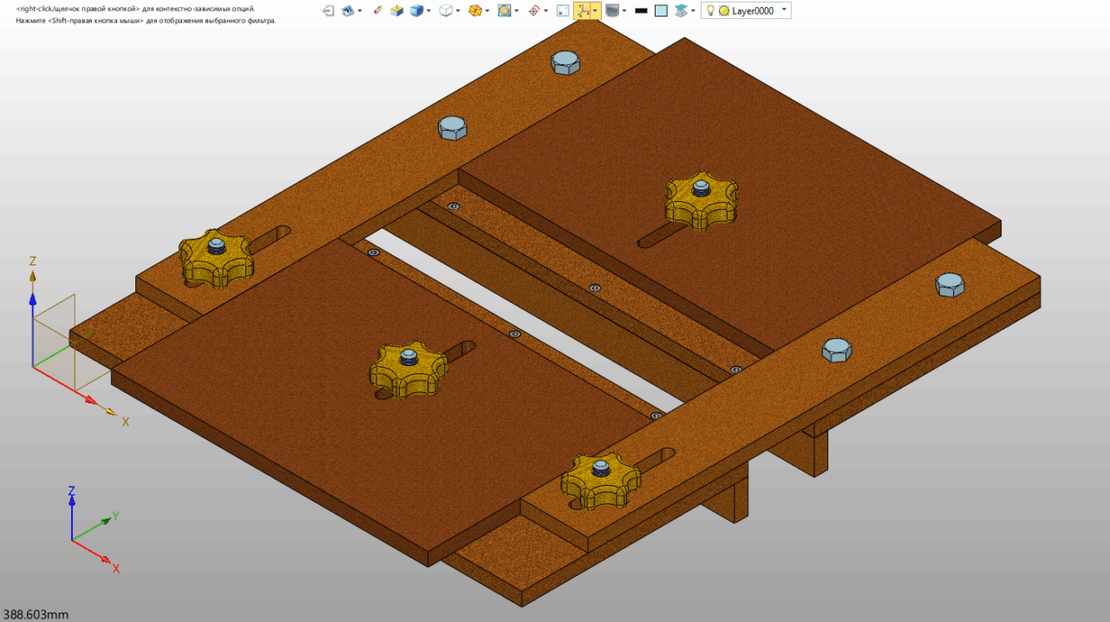Click the exit/leave arrow icon in toolbar
Image resolution: width=1110 pixels, height=622 pixels.
click(328, 10)
